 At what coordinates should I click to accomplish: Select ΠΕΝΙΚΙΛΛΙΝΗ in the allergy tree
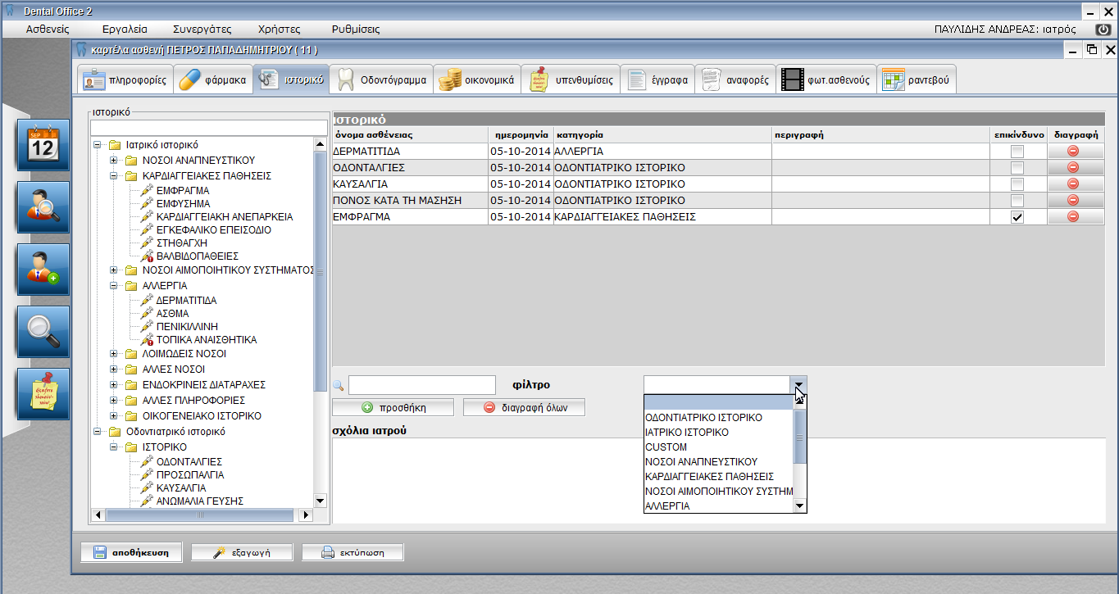coord(180,327)
